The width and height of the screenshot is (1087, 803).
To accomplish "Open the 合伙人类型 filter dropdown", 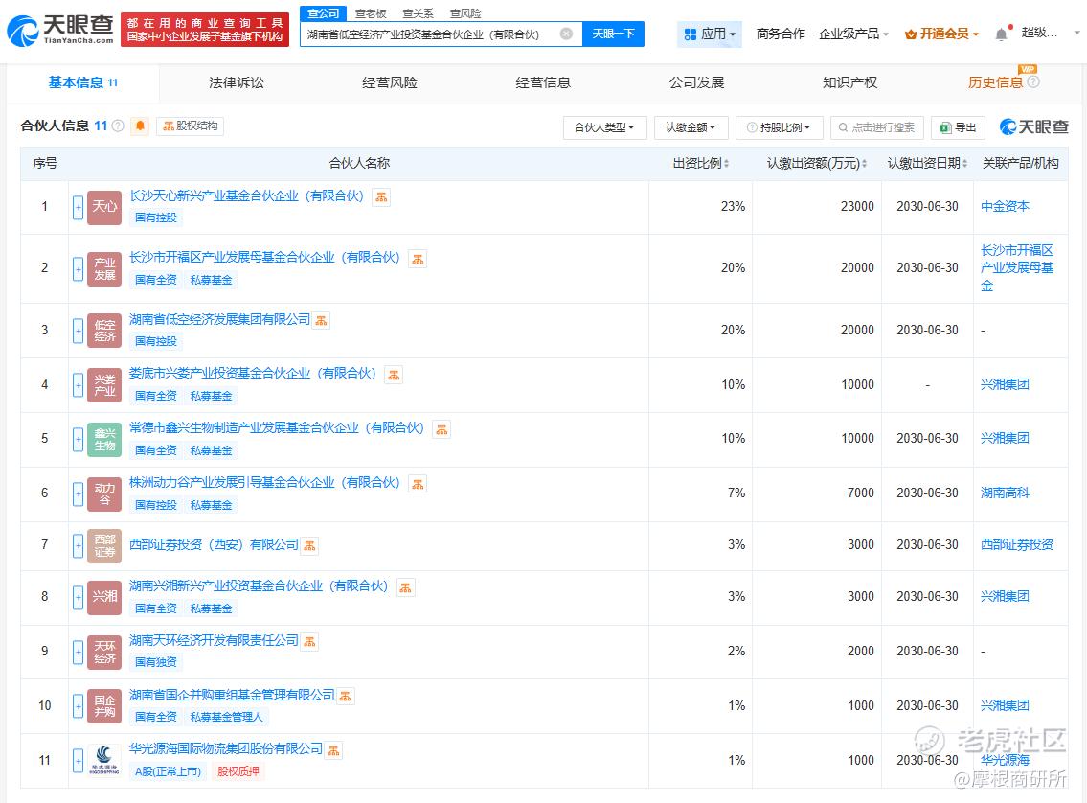I will pos(604,127).
